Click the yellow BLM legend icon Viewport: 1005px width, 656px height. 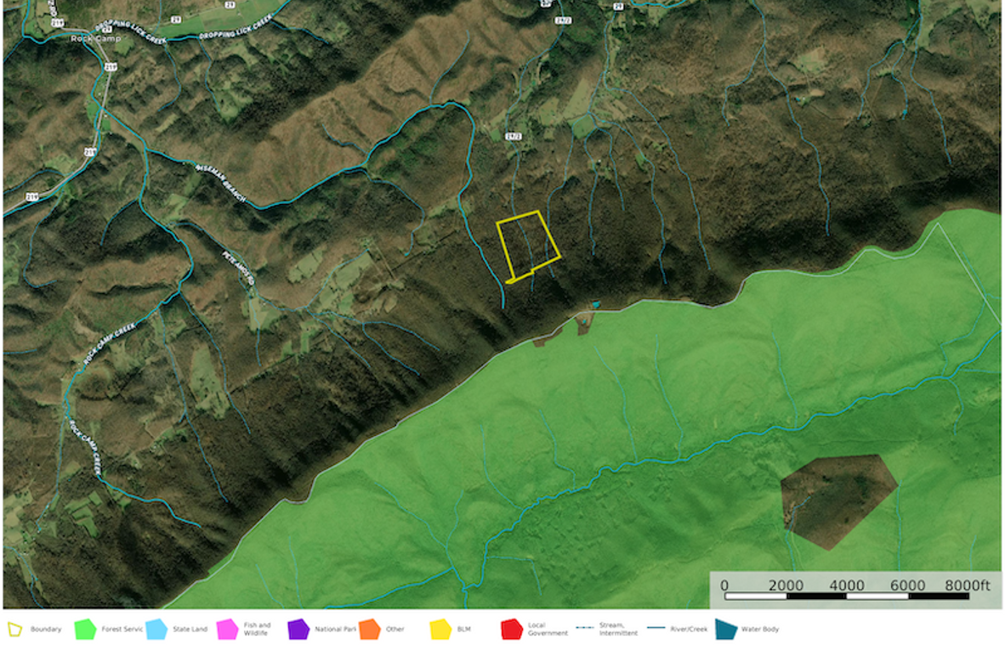click(440, 630)
